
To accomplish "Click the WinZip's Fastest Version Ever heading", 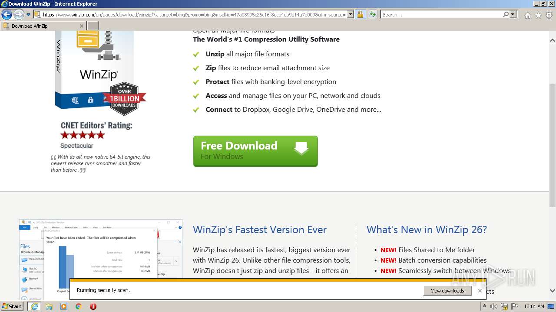I will click(260, 230).
